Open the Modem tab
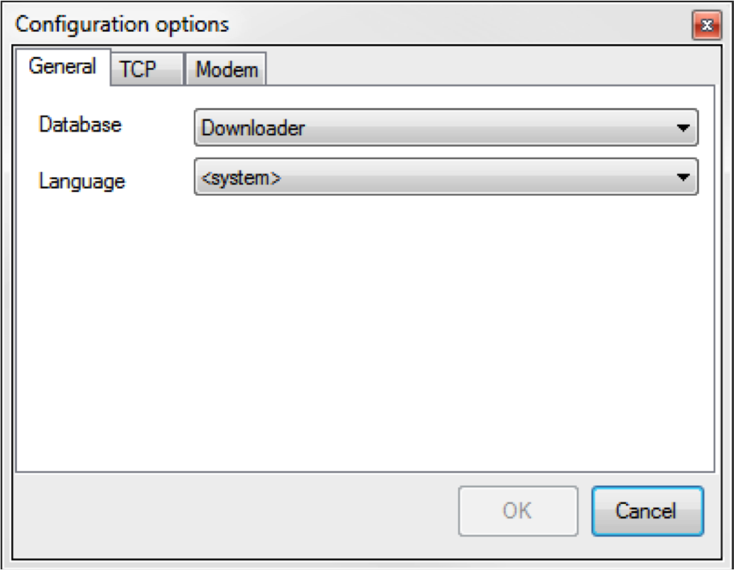The width and height of the screenshot is (736, 570). pos(226,70)
